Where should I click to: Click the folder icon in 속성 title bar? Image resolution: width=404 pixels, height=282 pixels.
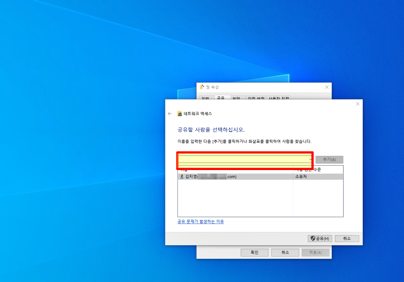click(x=202, y=87)
